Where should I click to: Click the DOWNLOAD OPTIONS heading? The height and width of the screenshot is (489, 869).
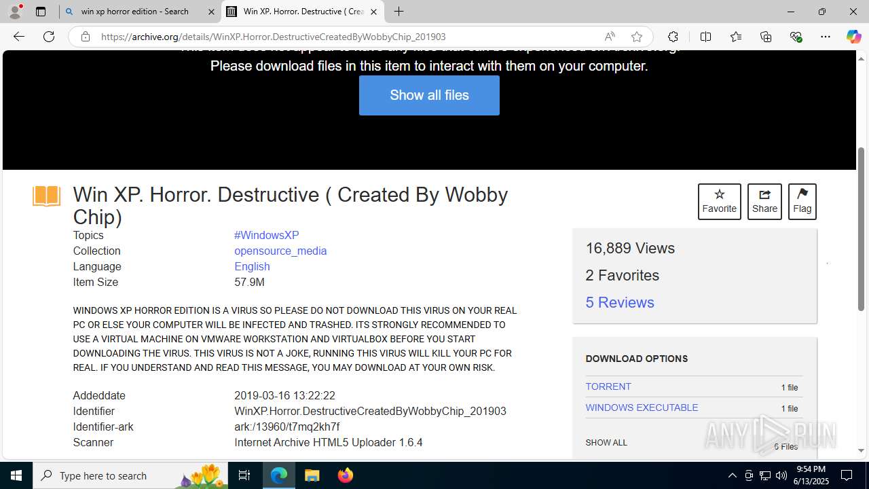637,359
